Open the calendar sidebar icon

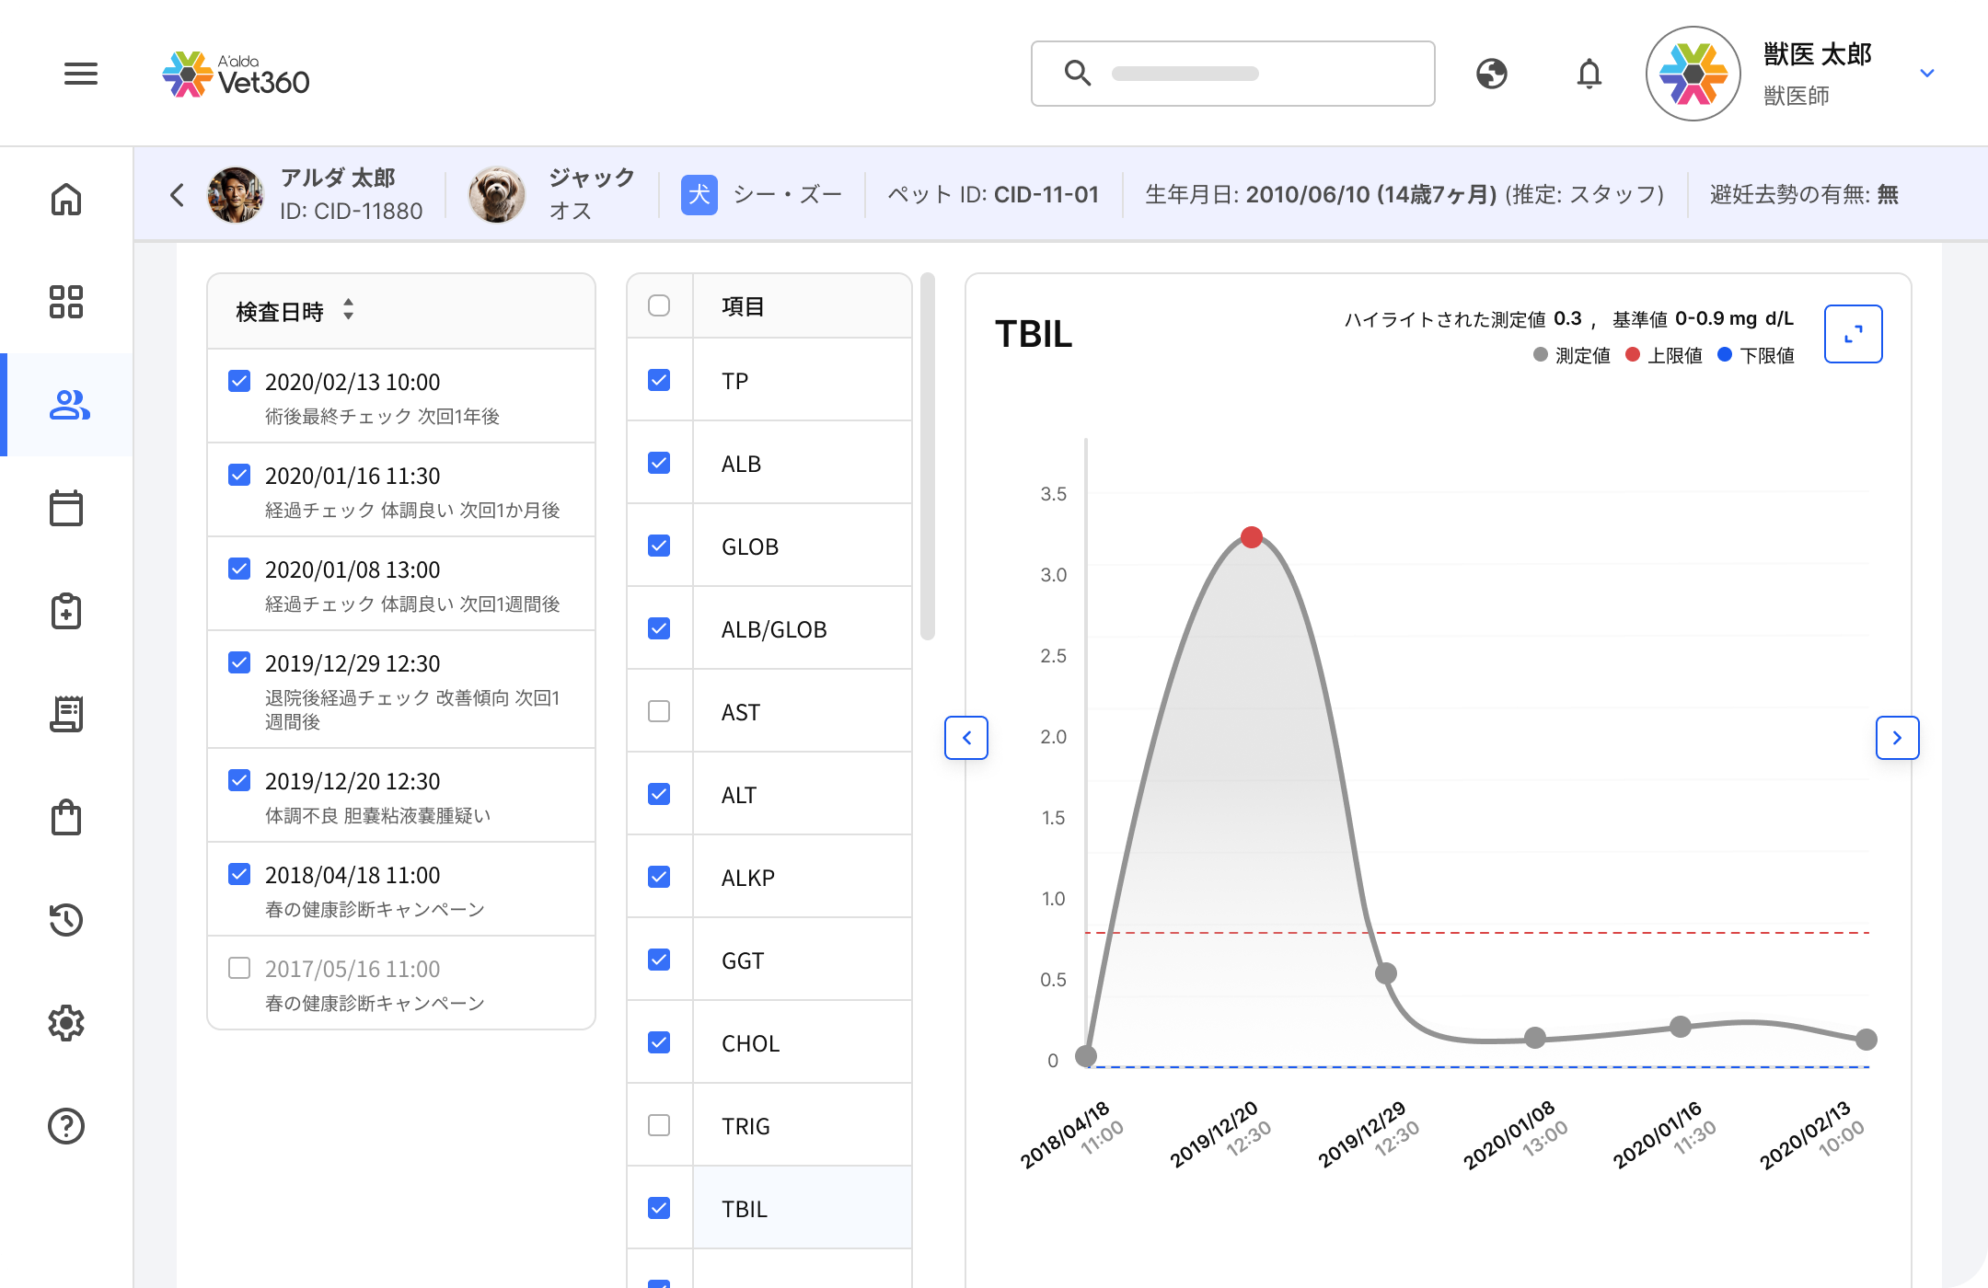(66, 508)
